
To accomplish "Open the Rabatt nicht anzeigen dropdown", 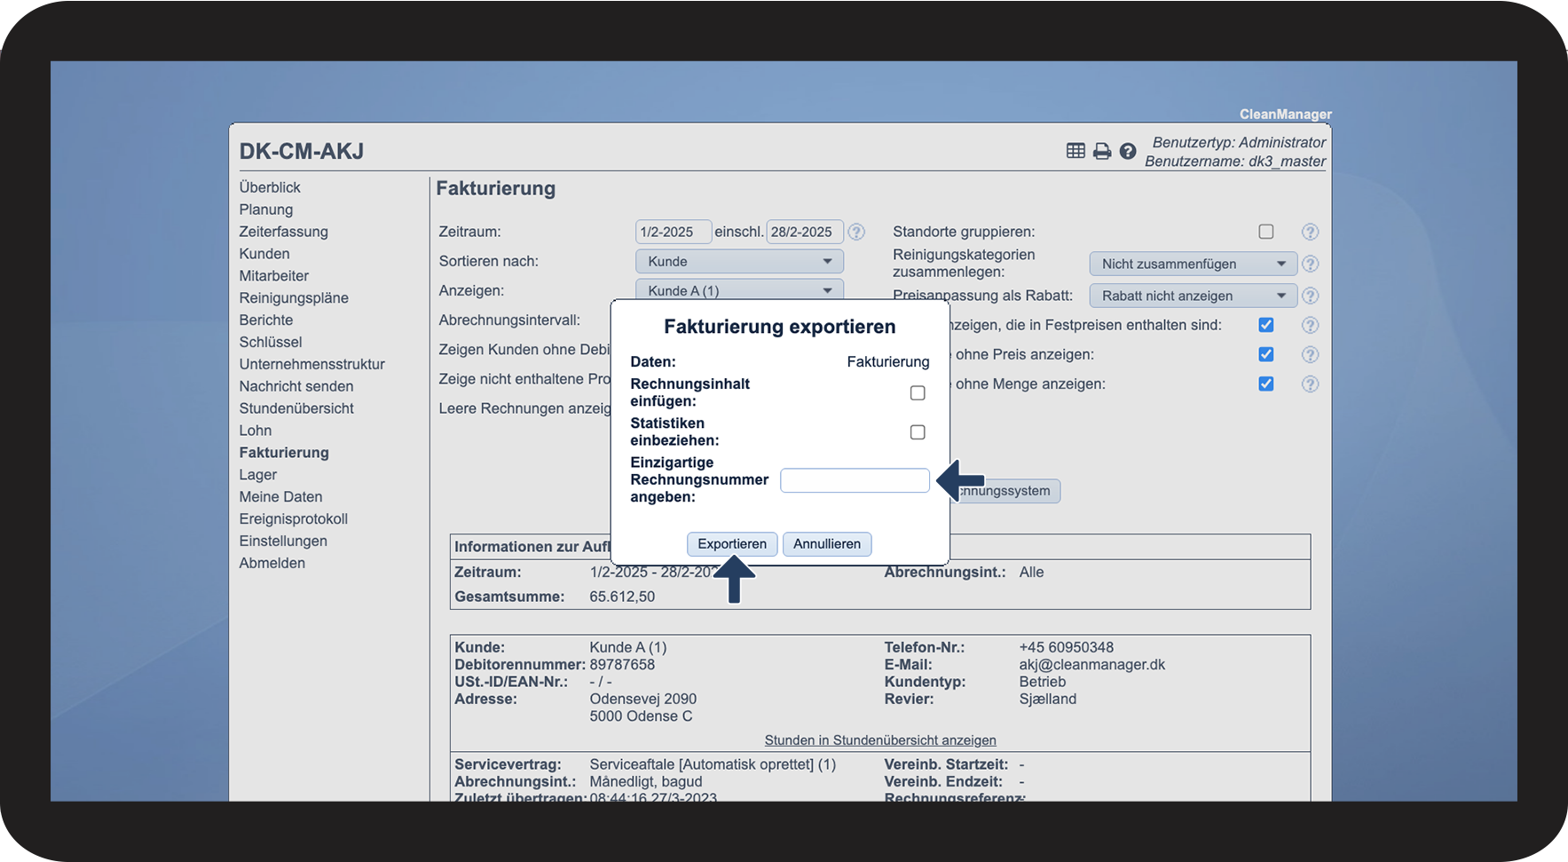I will [1193, 296].
